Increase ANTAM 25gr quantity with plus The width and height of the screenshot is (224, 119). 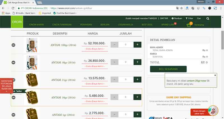(137, 80)
